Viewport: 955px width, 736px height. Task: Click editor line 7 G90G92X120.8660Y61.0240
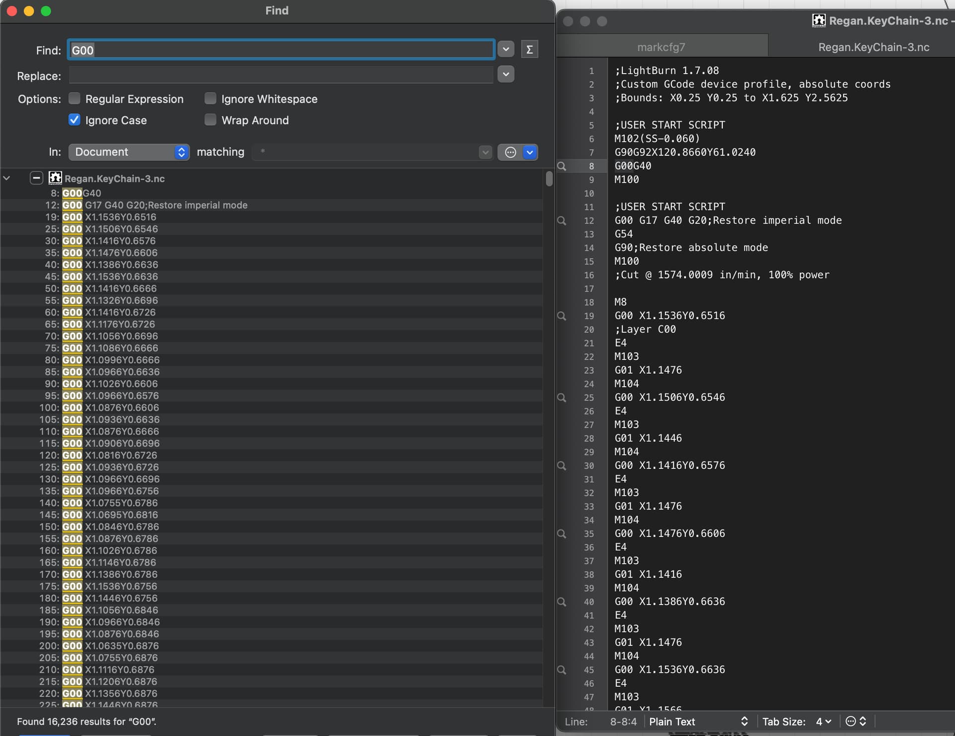coord(685,152)
